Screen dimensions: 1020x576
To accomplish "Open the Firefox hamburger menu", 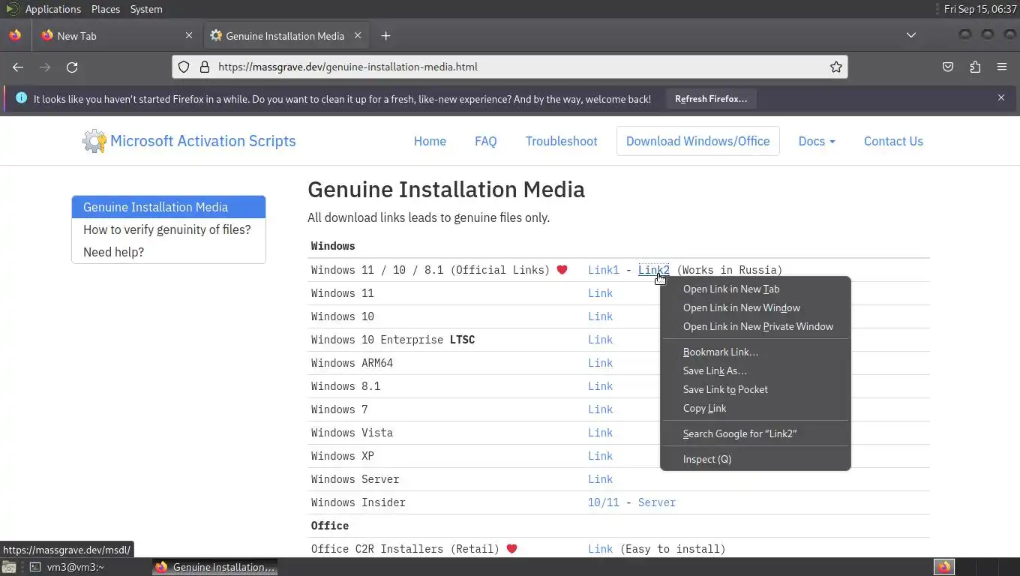I will click(1002, 67).
